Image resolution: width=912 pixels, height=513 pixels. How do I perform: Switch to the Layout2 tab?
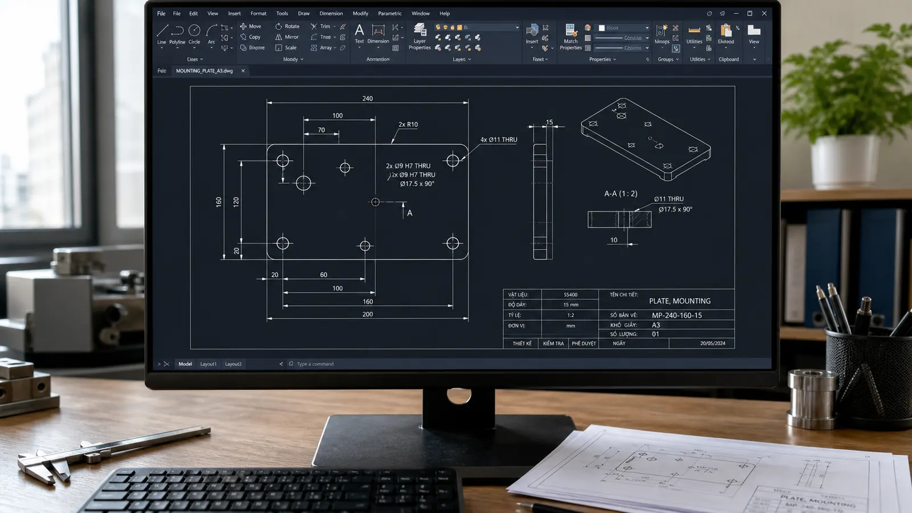click(x=233, y=364)
